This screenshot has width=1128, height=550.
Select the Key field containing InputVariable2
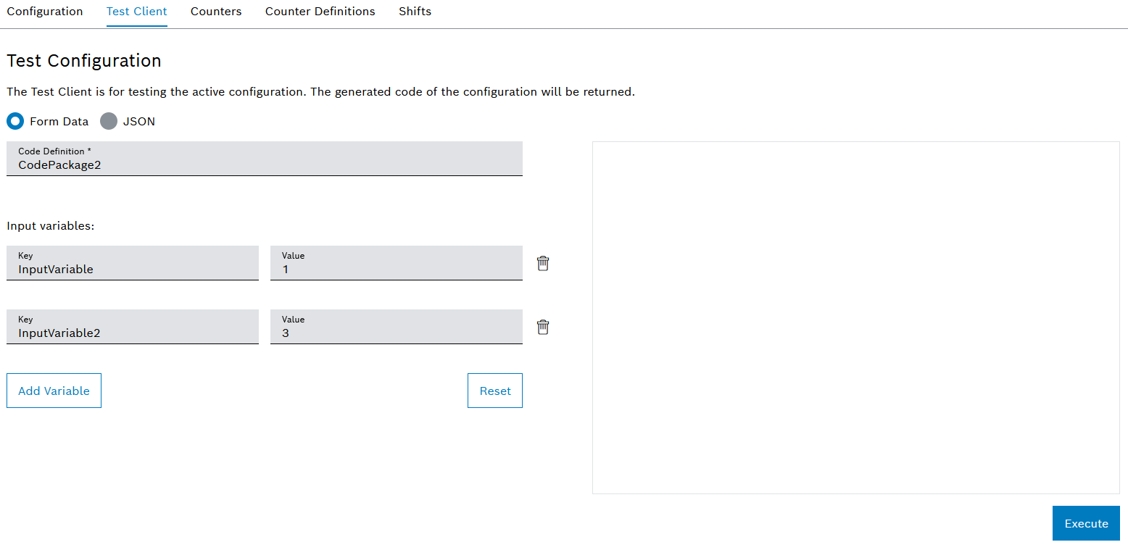tap(132, 327)
